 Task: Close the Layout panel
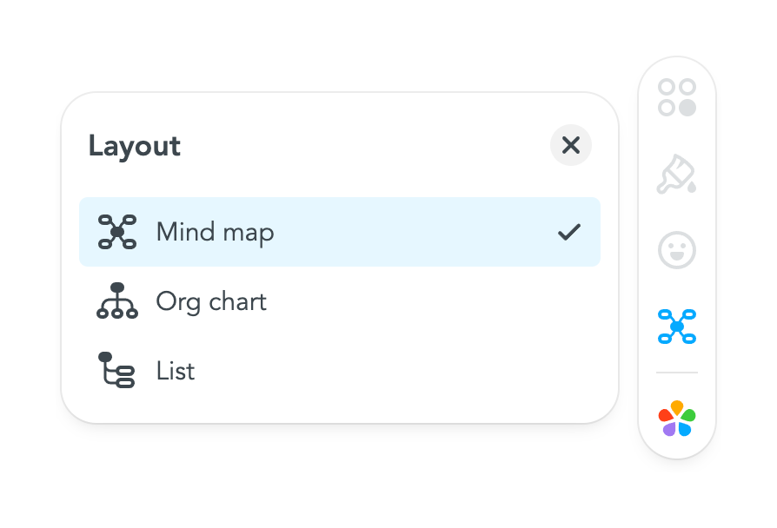click(571, 145)
